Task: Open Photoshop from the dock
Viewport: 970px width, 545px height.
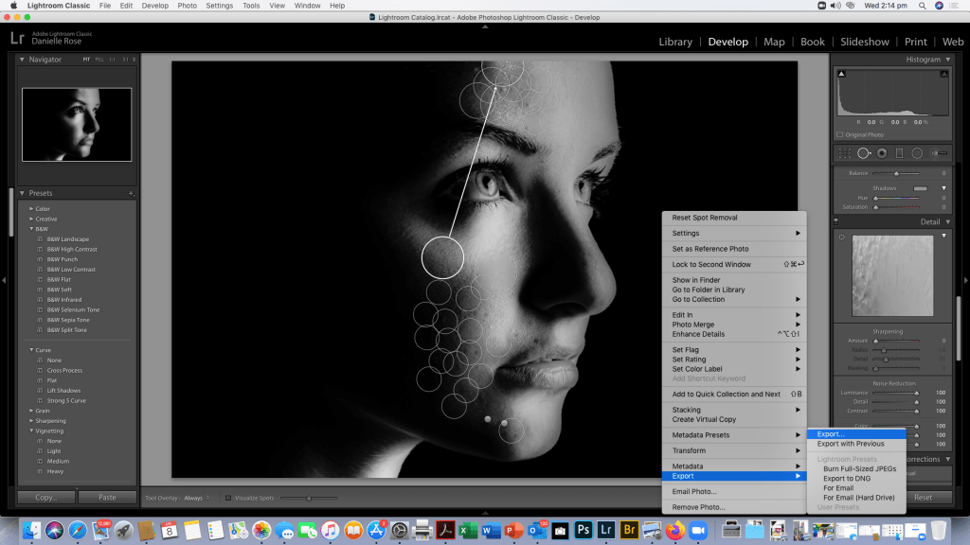Action: pyautogui.click(x=584, y=531)
